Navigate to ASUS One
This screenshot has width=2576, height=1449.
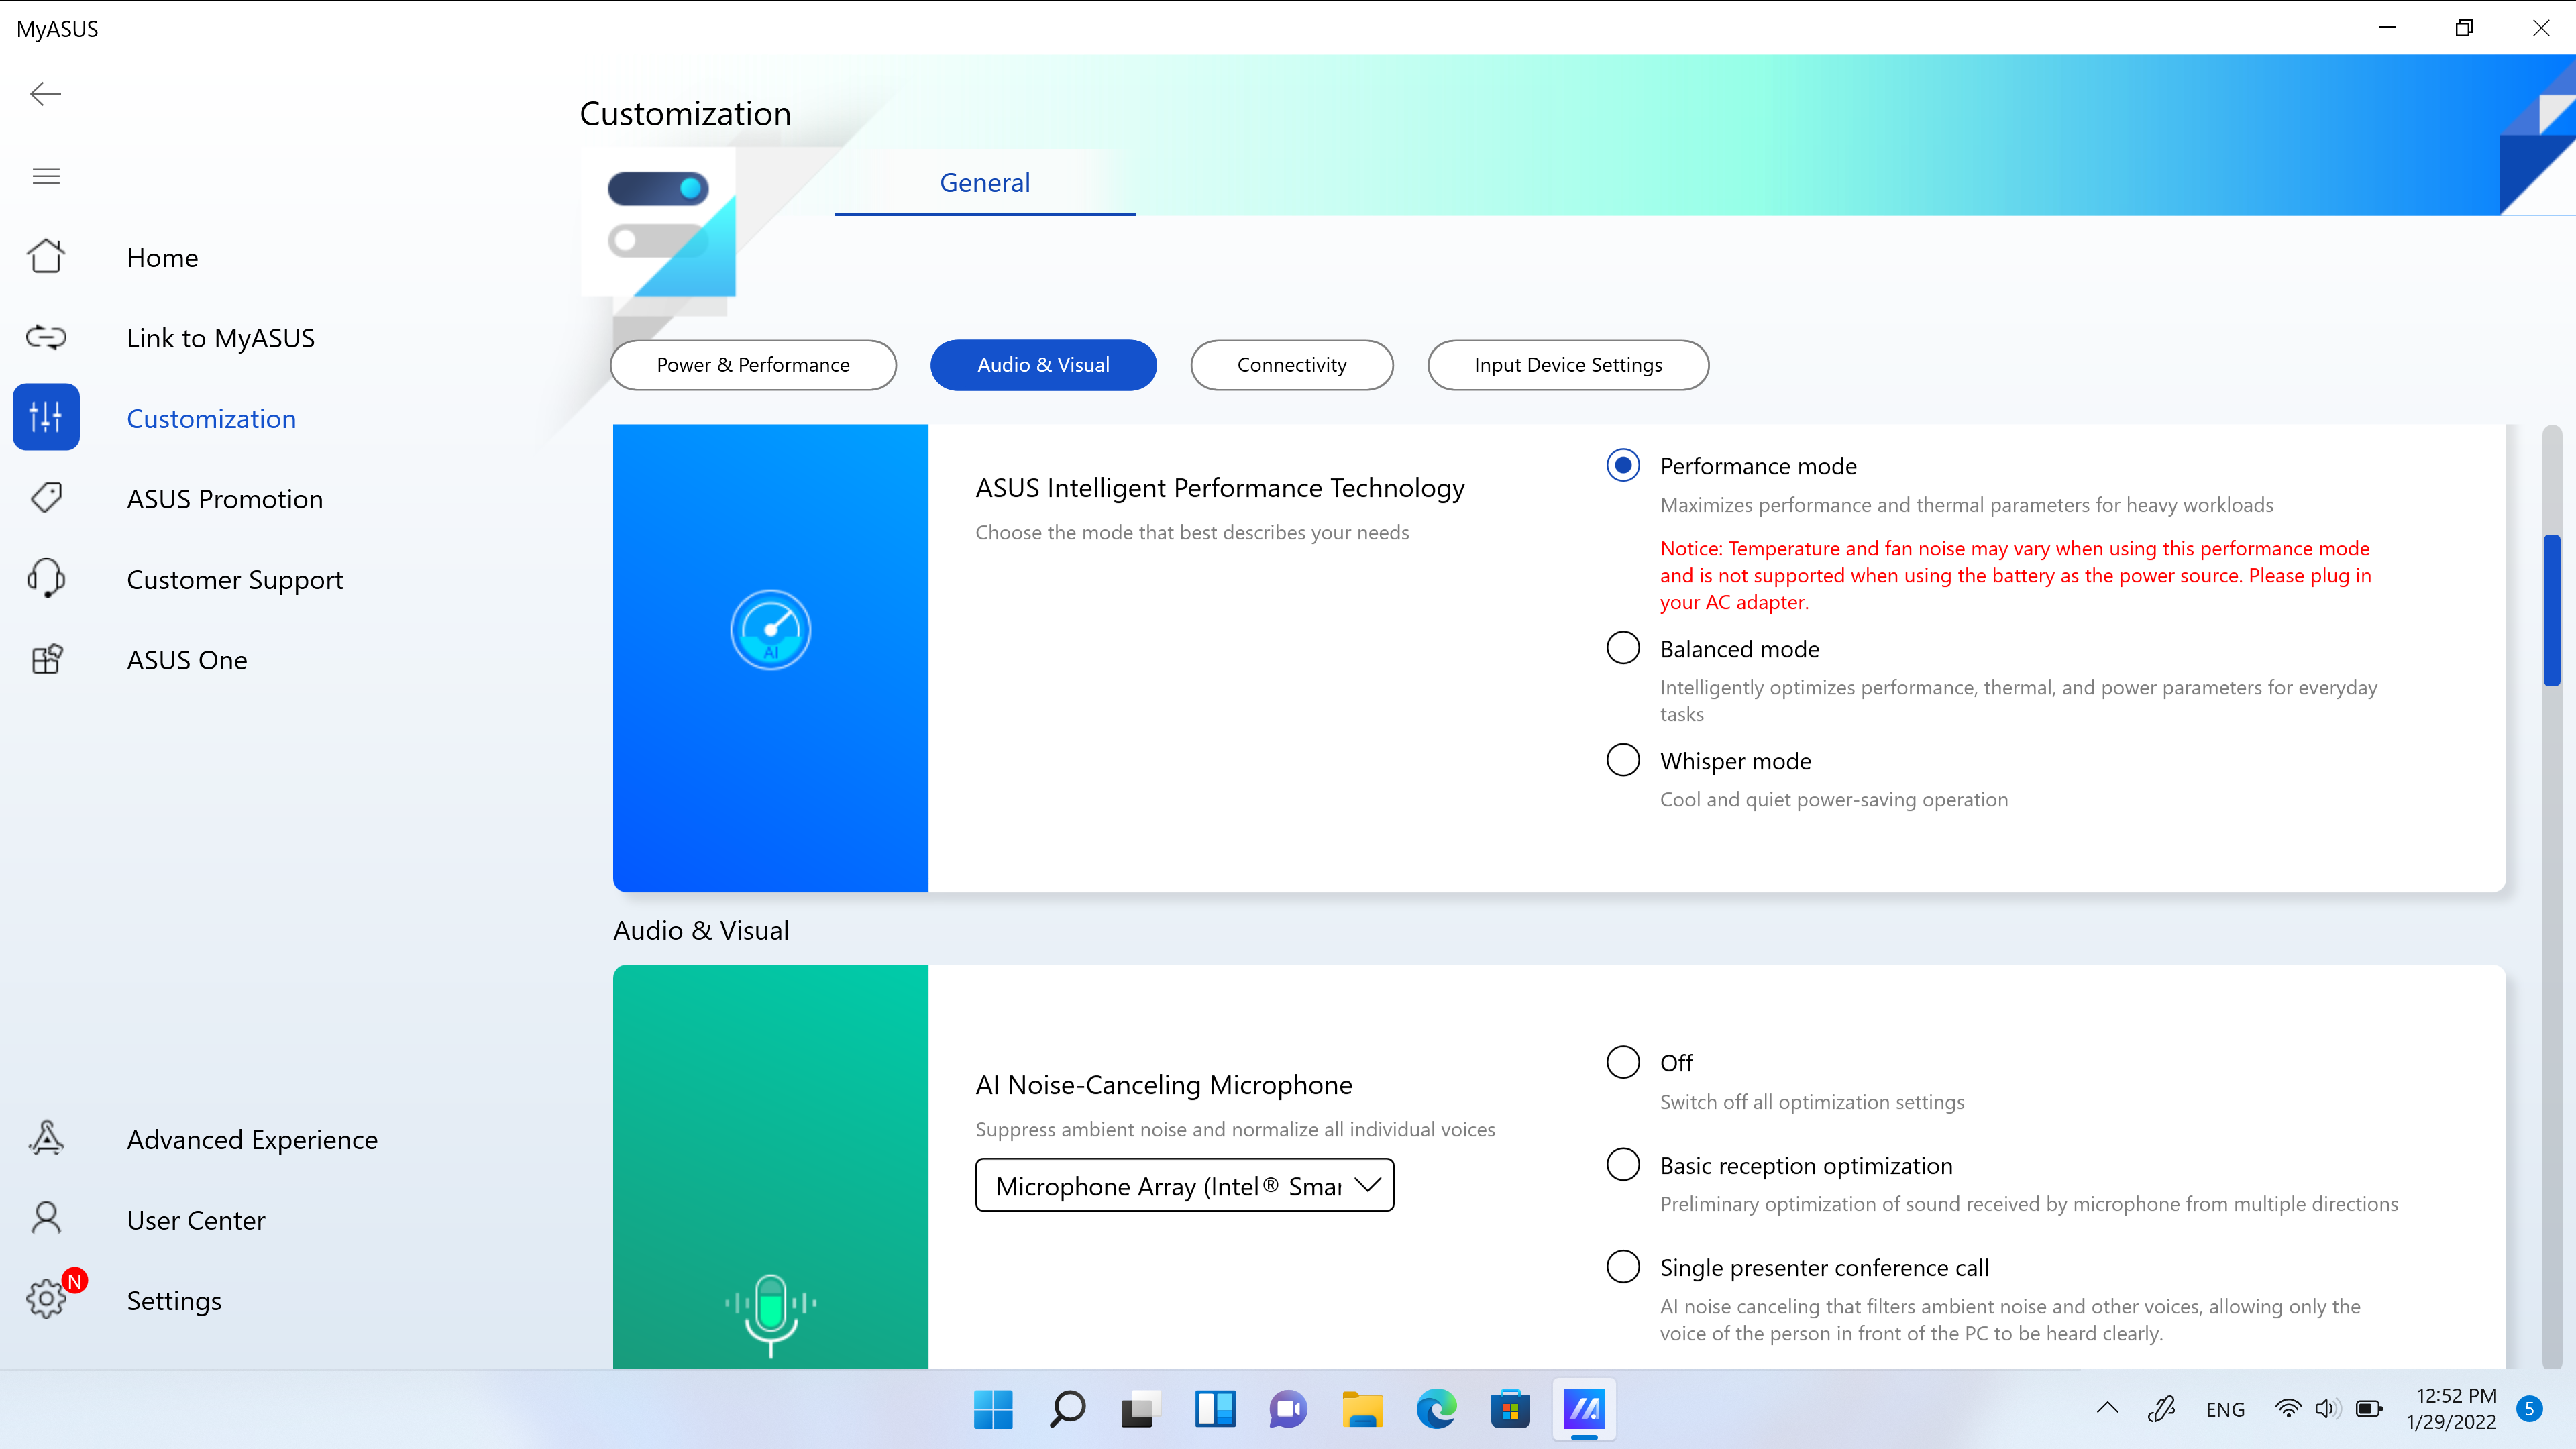pos(186,660)
